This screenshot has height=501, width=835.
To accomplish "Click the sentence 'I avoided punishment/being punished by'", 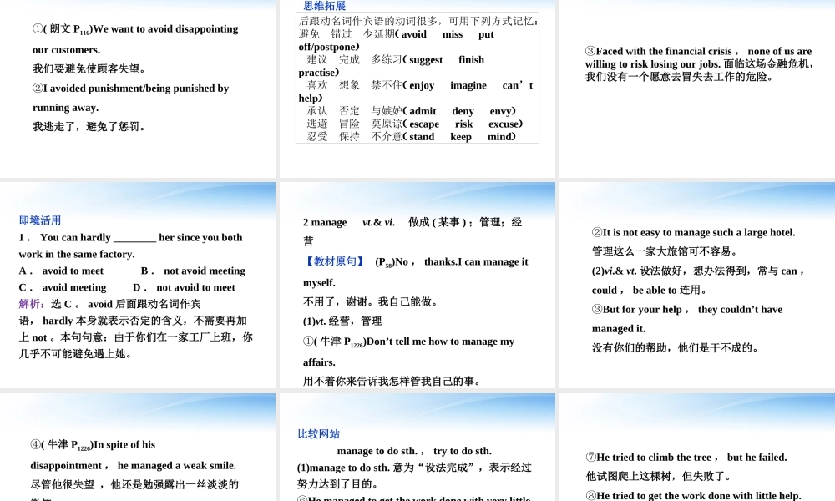I will [131, 89].
